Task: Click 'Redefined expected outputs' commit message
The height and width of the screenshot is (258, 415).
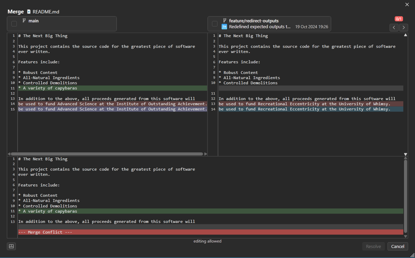Action: 260,26
